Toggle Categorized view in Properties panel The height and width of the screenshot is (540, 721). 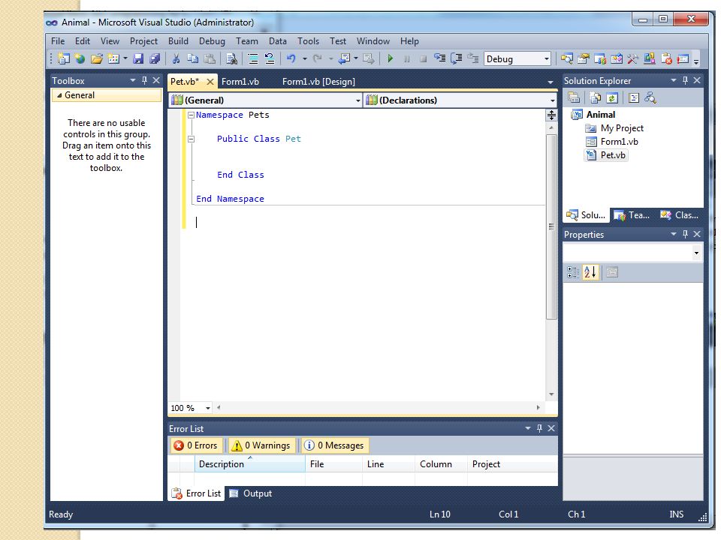click(573, 272)
